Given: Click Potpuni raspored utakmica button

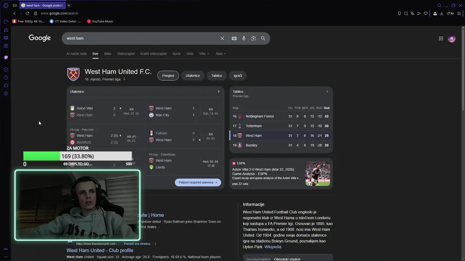Looking at the screenshot, I should pos(198,182).
